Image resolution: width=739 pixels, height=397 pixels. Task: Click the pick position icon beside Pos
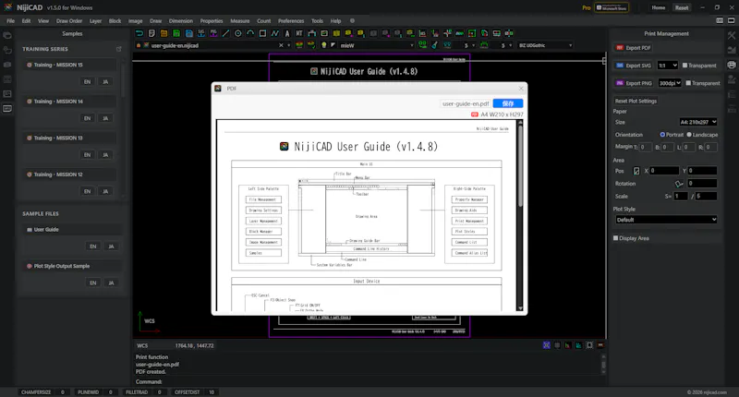(x=636, y=171)
